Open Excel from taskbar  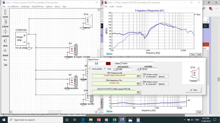click(114, 120)
